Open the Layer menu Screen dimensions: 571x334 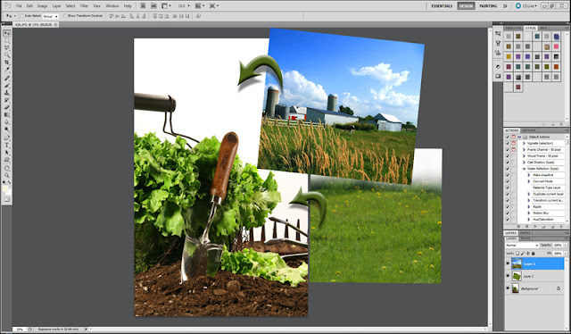56,6
